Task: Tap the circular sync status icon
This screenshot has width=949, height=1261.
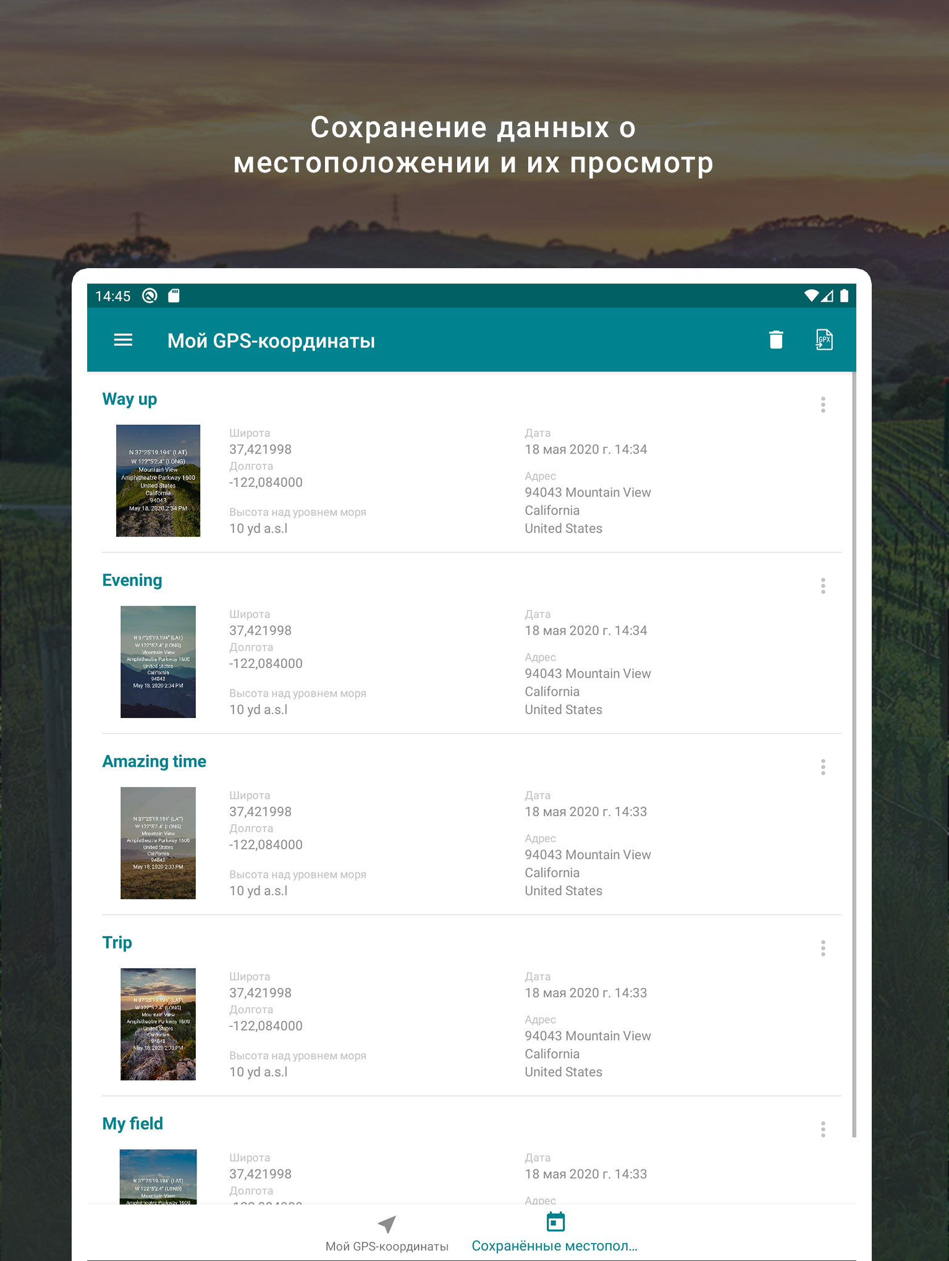Action: (150, 296)
